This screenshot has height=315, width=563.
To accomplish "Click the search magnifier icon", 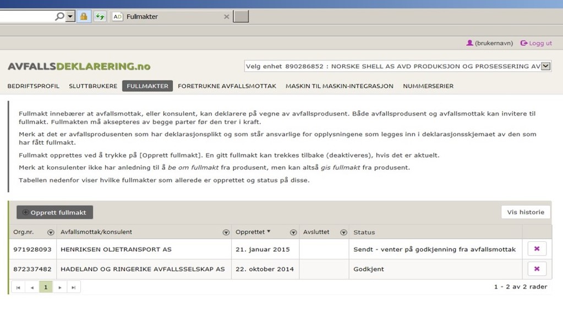I will tap(59, 16).
